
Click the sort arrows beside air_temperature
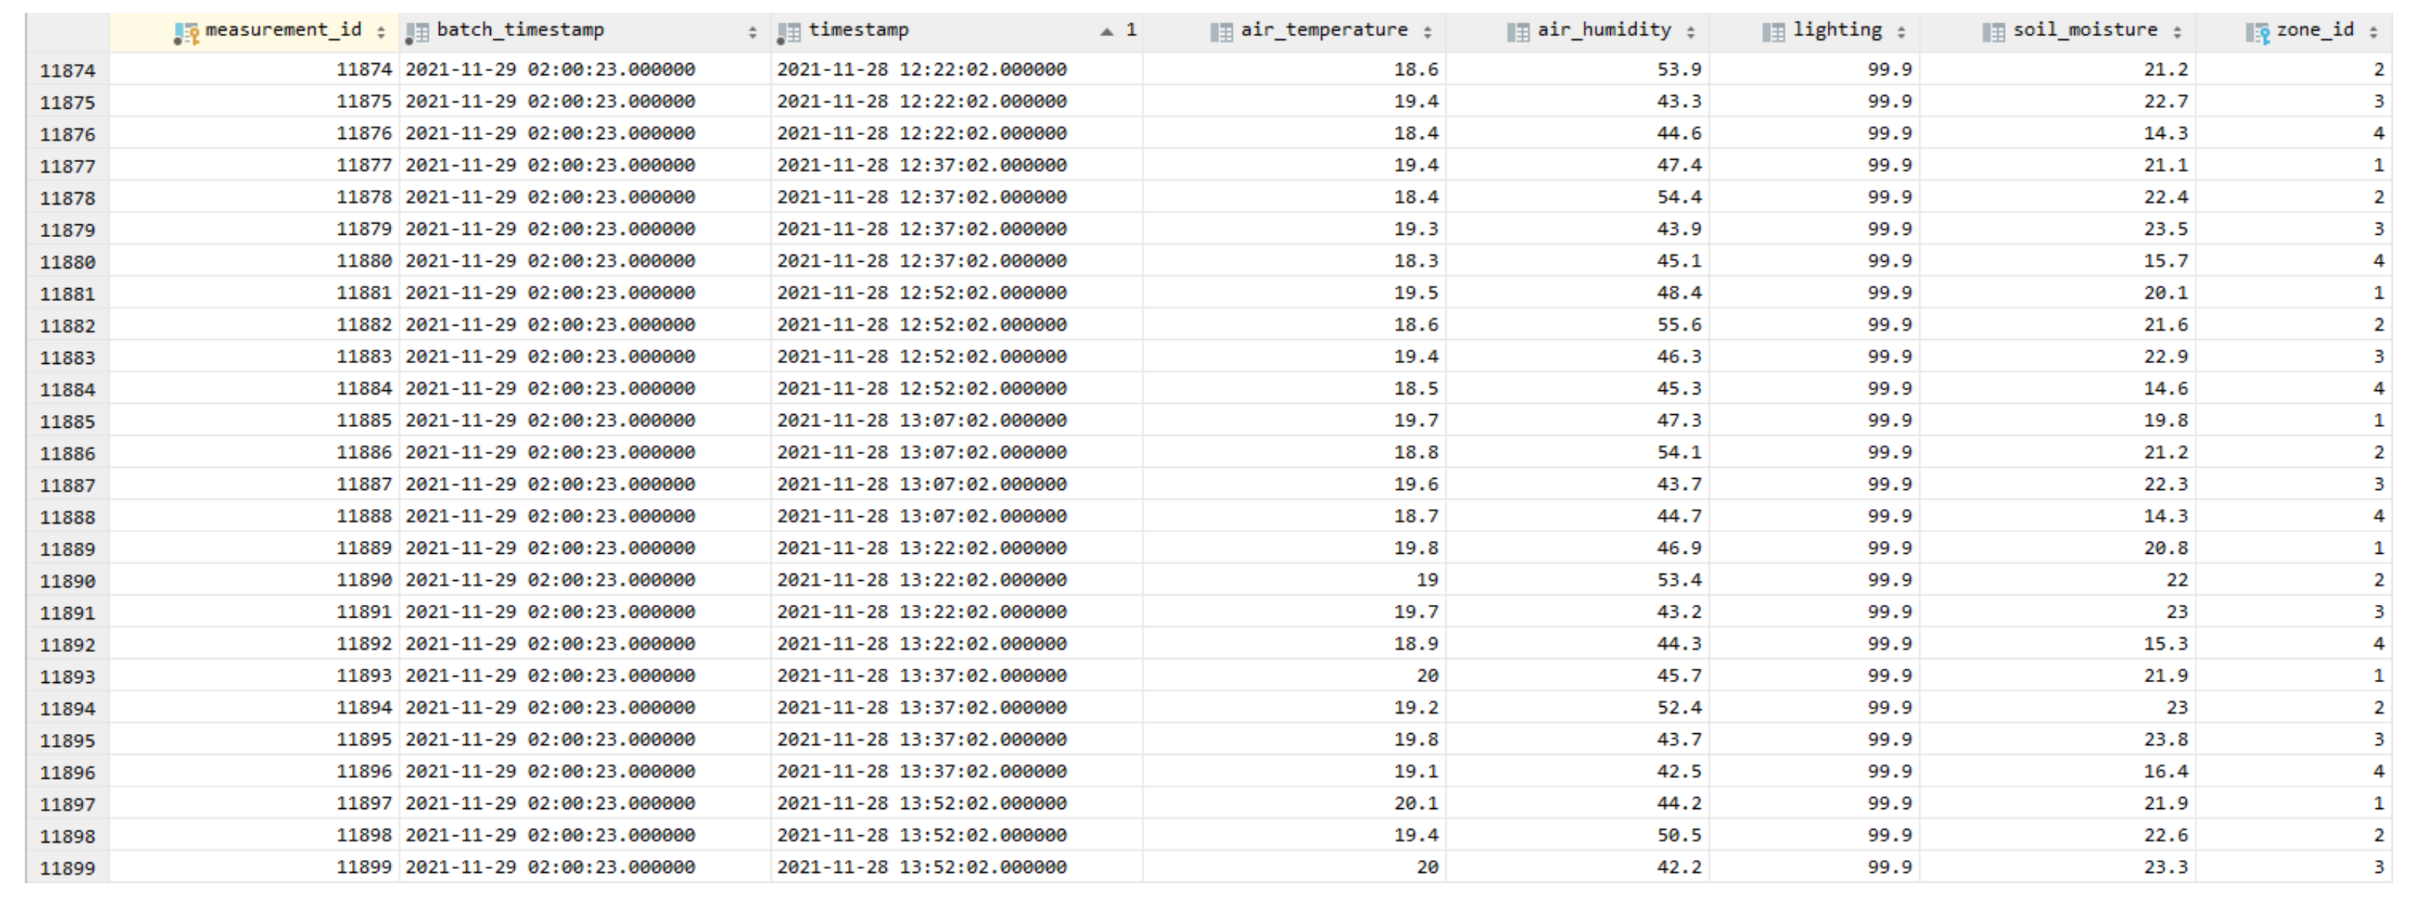pyautogui.click(x=1428, y=33)
